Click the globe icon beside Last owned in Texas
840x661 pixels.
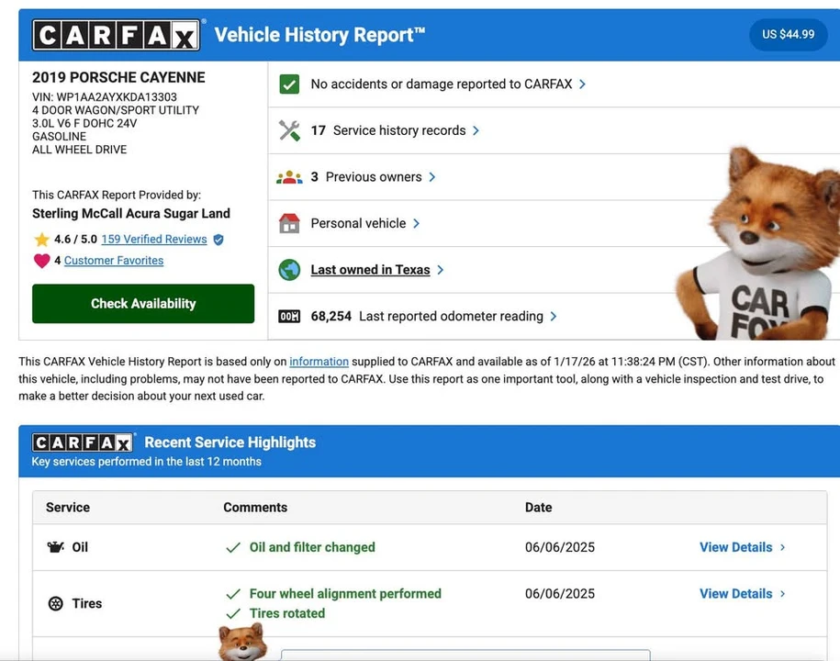pos(289,270)
